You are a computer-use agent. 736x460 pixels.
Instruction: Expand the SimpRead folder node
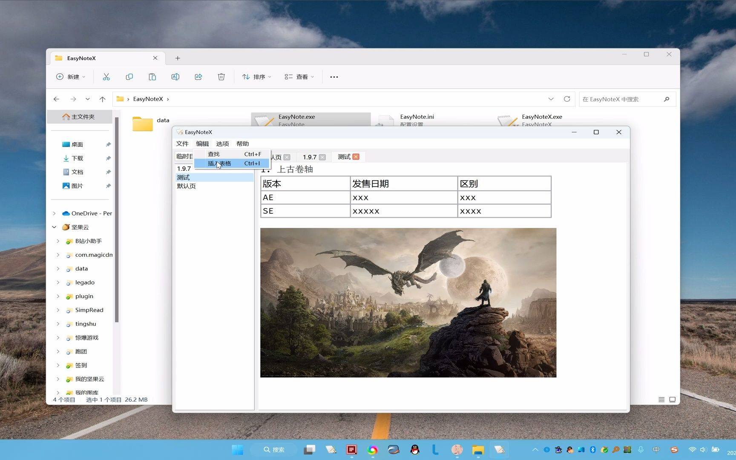point(58,310)
